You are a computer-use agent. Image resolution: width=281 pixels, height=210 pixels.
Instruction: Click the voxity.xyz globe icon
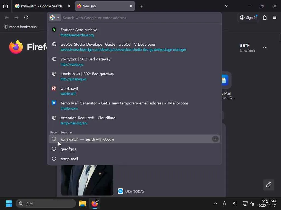pyautogui.click(x=54, y=59)
